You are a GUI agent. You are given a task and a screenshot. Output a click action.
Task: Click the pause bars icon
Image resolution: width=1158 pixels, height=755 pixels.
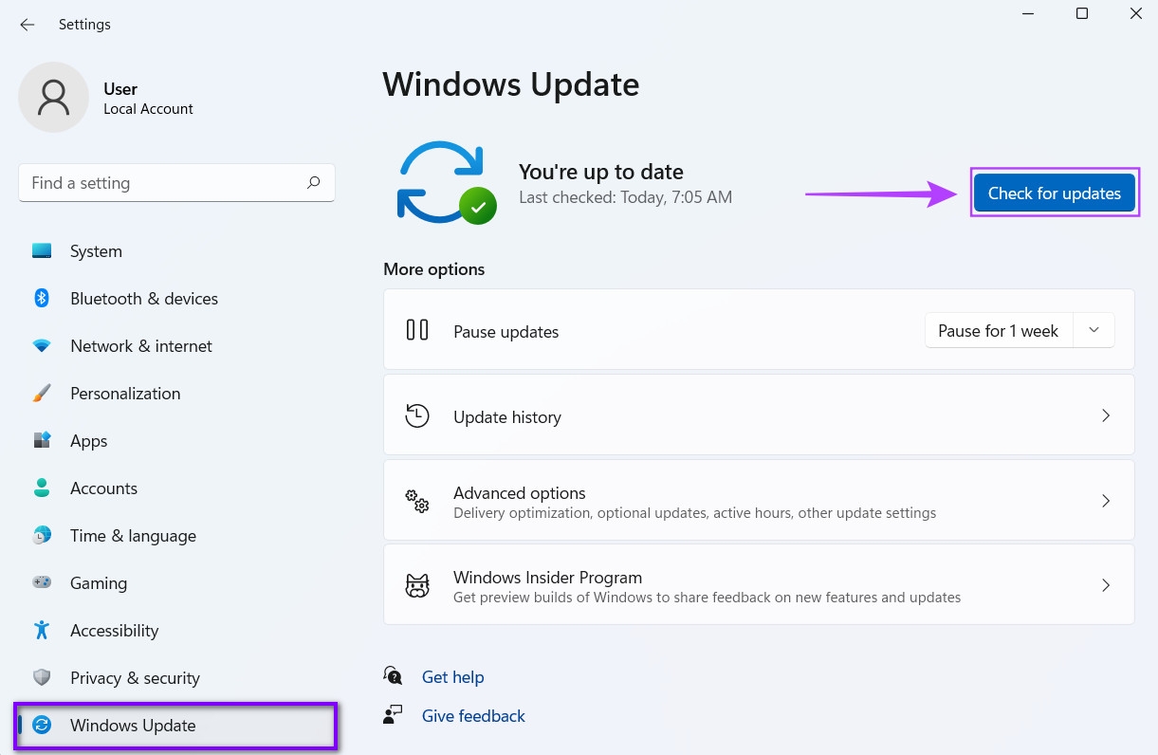click(417, 330)
